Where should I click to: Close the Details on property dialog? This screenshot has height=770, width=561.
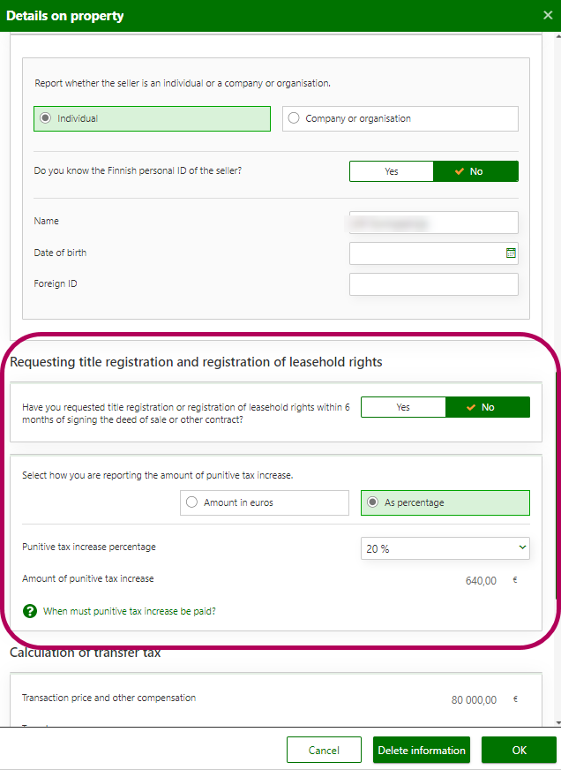[547, 15]
